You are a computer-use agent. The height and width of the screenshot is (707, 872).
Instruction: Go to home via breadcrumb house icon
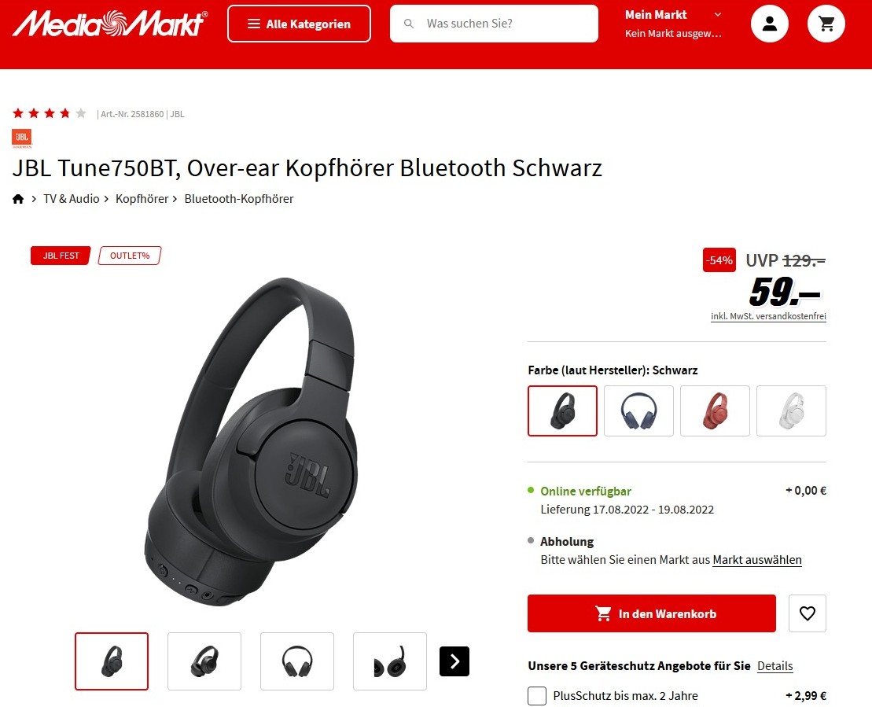(18, 199)
